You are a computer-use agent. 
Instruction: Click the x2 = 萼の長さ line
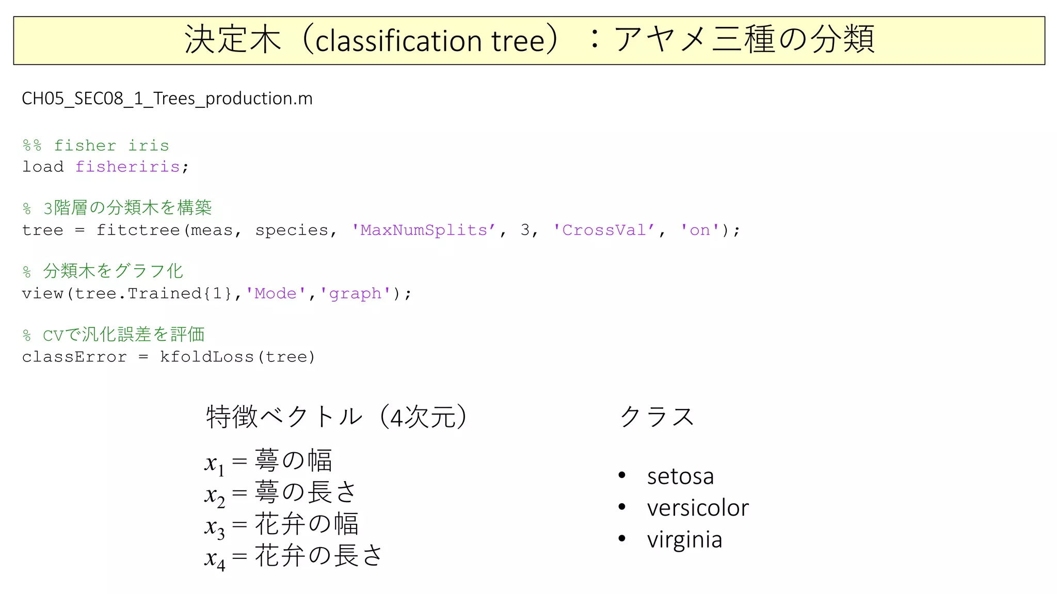[x=281, y=494]
